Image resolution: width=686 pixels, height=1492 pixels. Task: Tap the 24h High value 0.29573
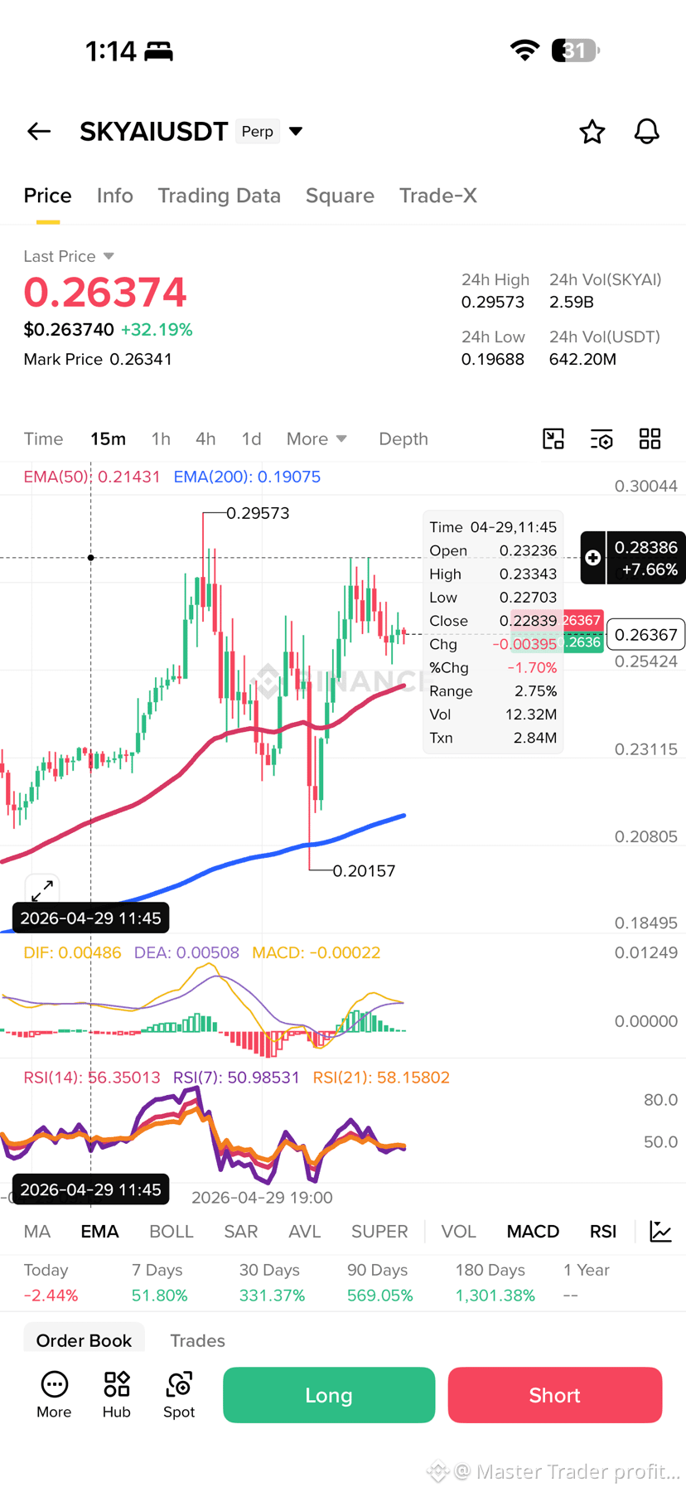click(x=493, y=302)
